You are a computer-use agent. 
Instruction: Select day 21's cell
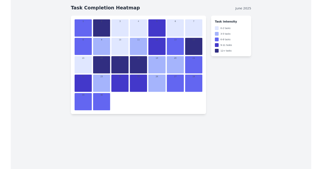[x=194, y=65]
